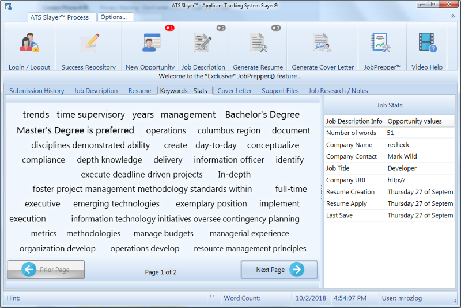Click the 'Page 1 of 2' indicator
This screenshot has width=461, height=308.
pos(161,272)
